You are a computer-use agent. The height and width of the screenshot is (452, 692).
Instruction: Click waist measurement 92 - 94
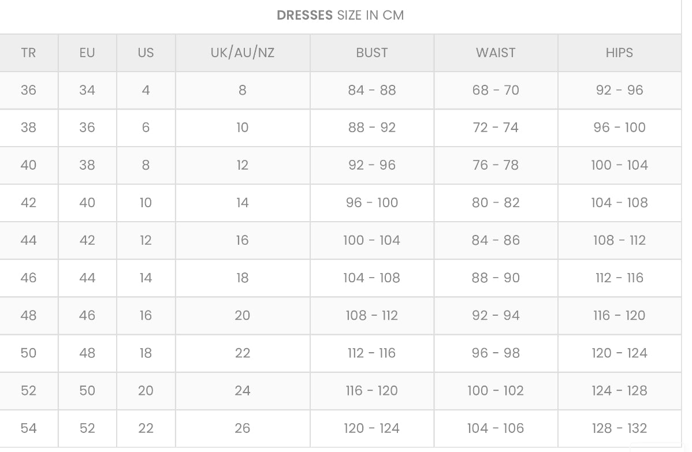(x=496, y=315)
